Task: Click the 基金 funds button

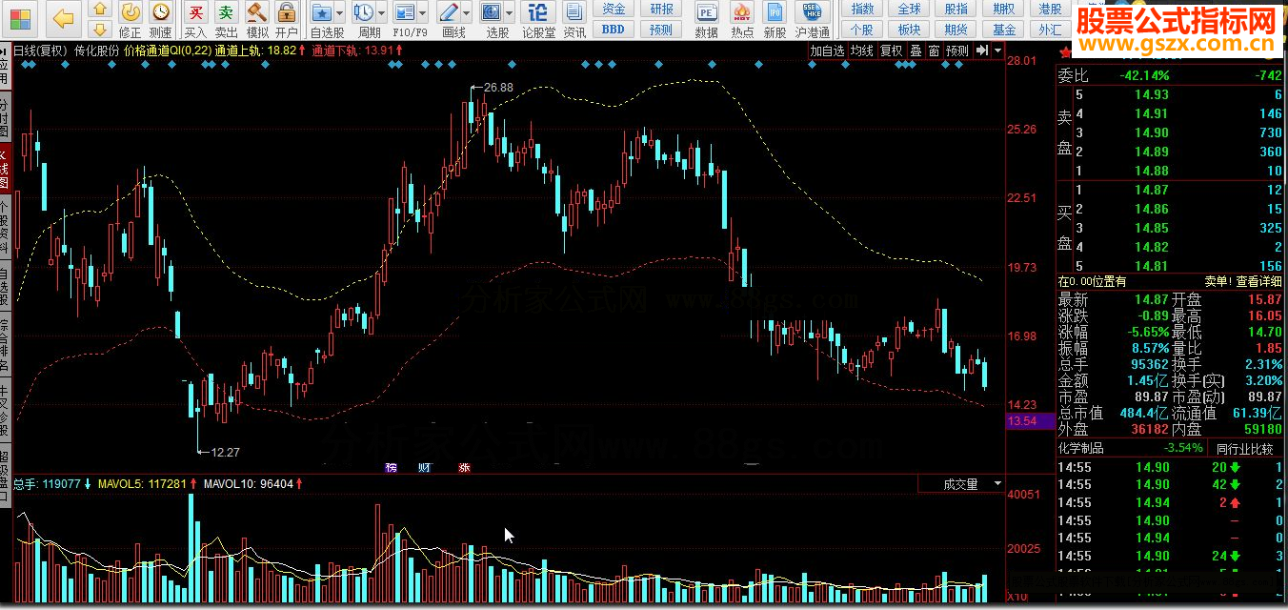Action: (1003, 29)
